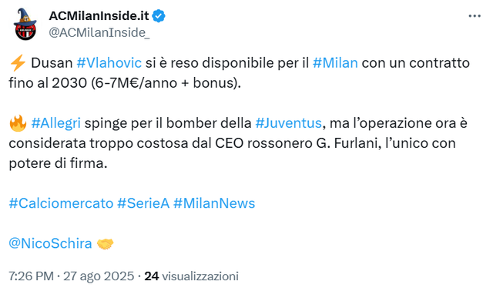Click the lightning bolt emoji
This screenshot has height=291, width=493.
[x=18, y=63]
